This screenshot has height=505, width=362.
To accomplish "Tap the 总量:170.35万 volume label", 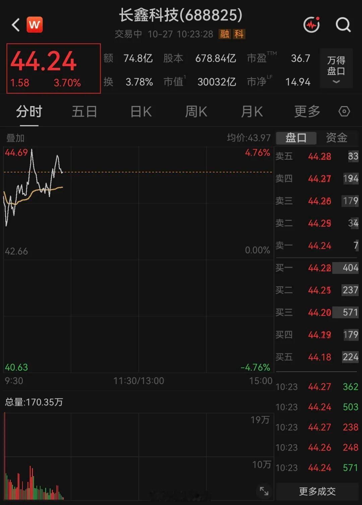I will pyautogui.click(x=34, y=402).
